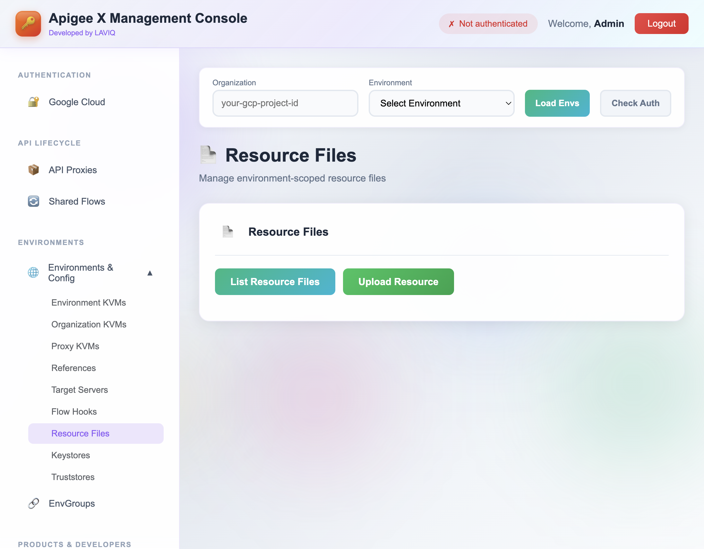
Task: Collapse the Environments & Config section
Action: click(150, 273)
